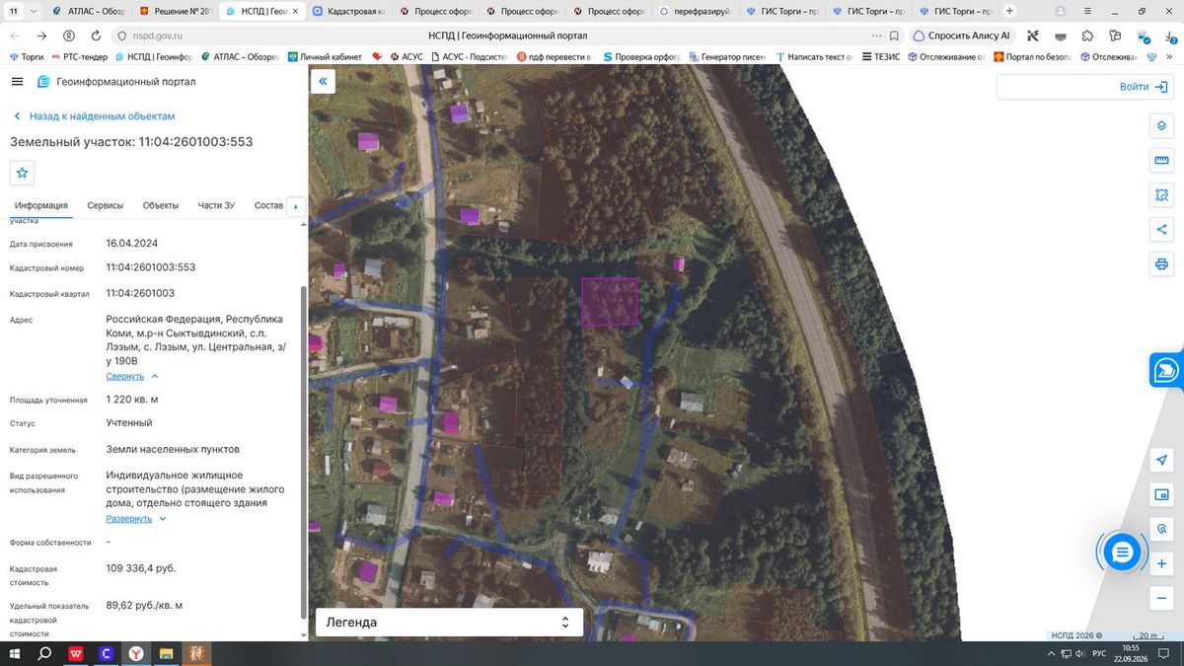Open the blue side assistant widget
This screenshot has height=666, width=1184.
click(x=1167, y=370)
